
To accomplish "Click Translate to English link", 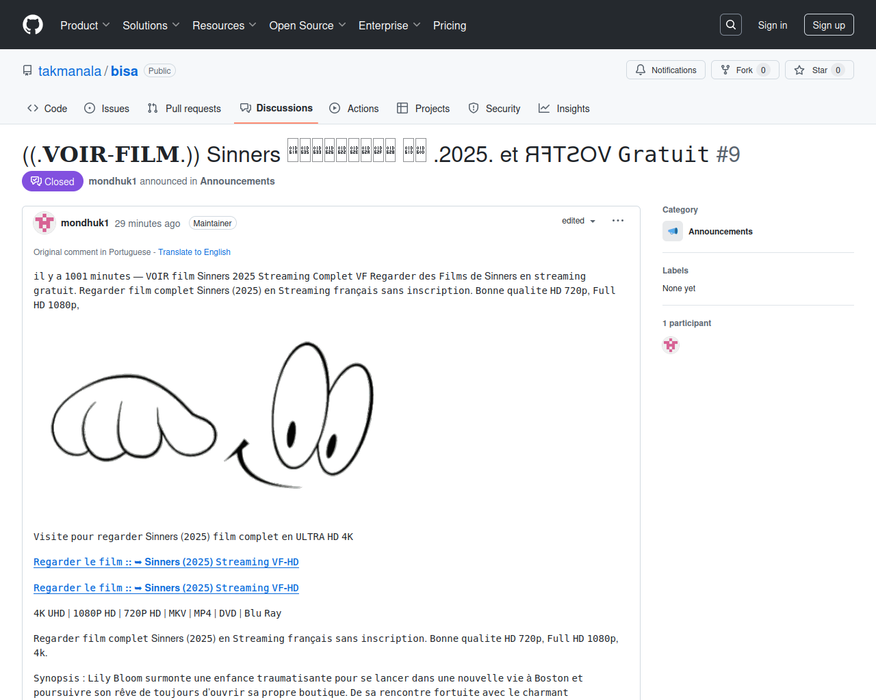I will tap(194, 252).
